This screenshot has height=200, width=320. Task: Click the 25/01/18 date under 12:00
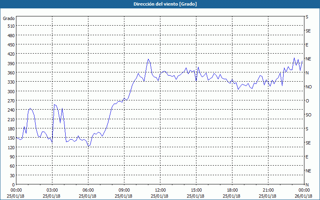pos(160,196)
